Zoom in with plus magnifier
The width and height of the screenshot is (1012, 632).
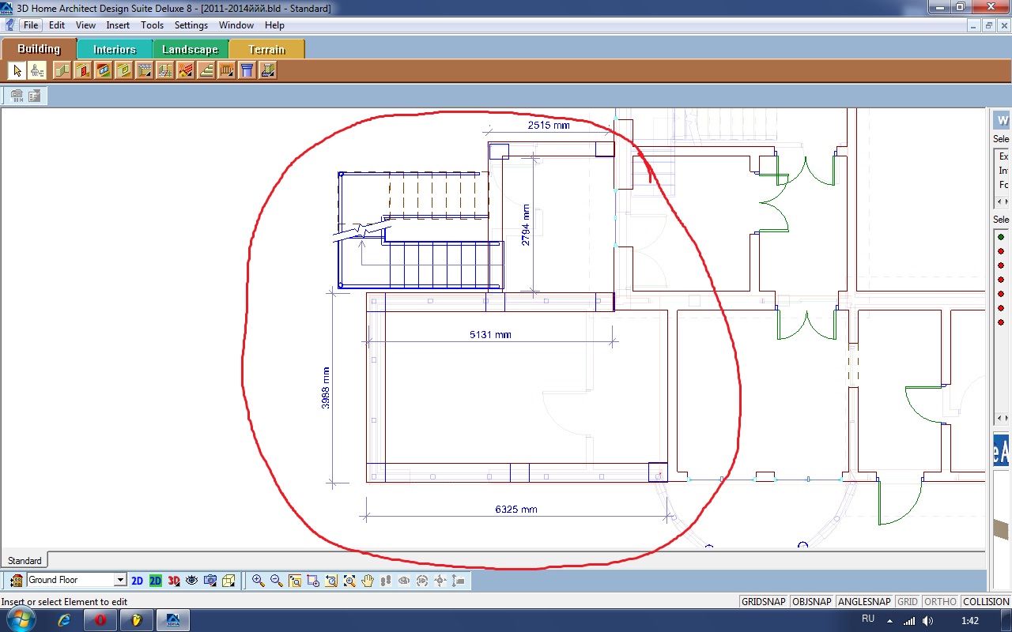[259, 581]
